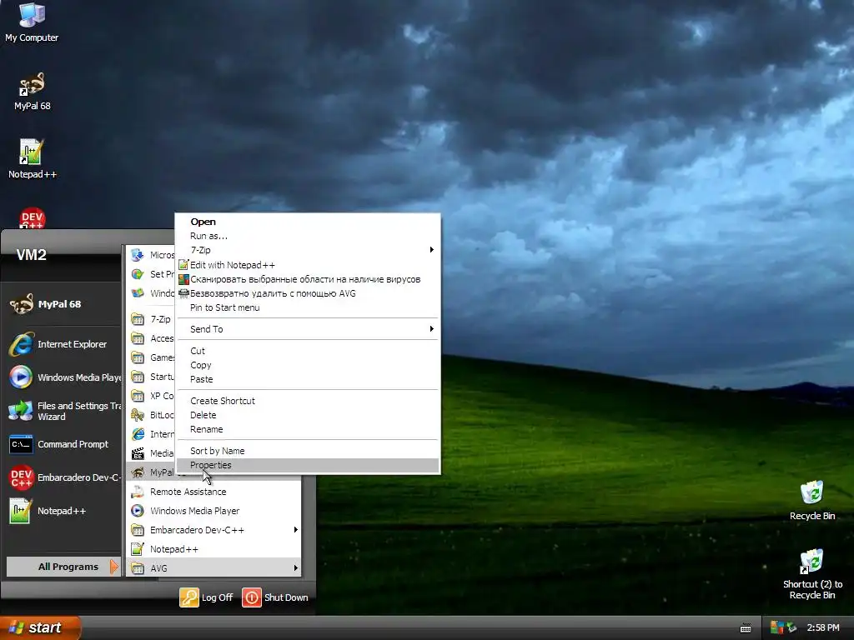854x640 pixels.
Task: Click the Accessories folder in All Programs
Action: pyautogui.click(x=151, y=338)
